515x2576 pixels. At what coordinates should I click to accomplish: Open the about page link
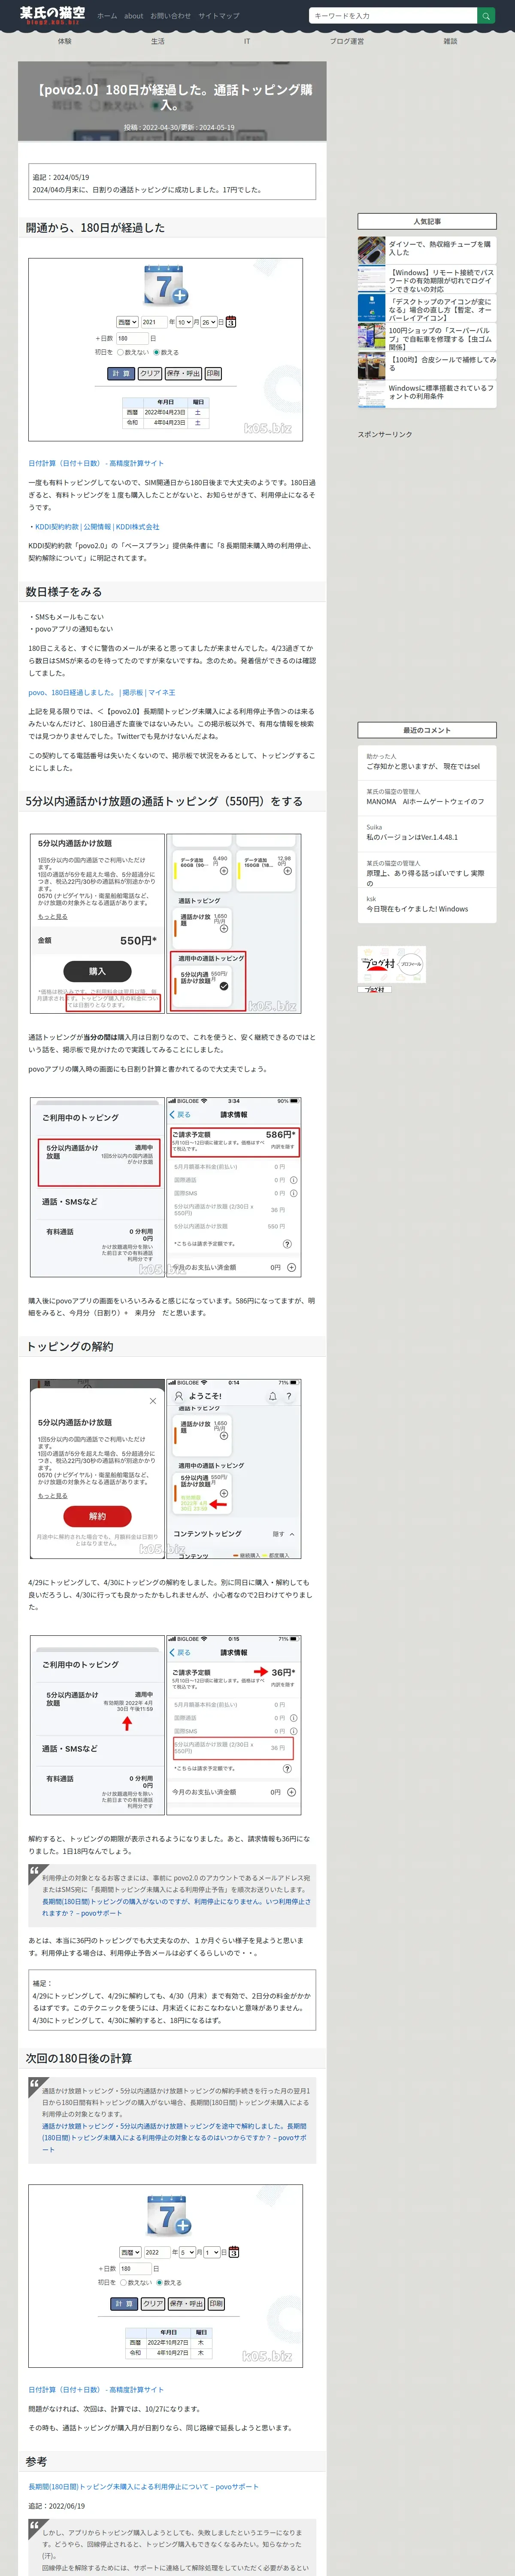point(133,16)
